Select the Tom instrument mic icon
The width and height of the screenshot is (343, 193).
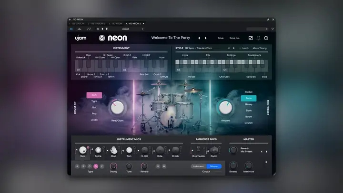[x=129, y=150]
